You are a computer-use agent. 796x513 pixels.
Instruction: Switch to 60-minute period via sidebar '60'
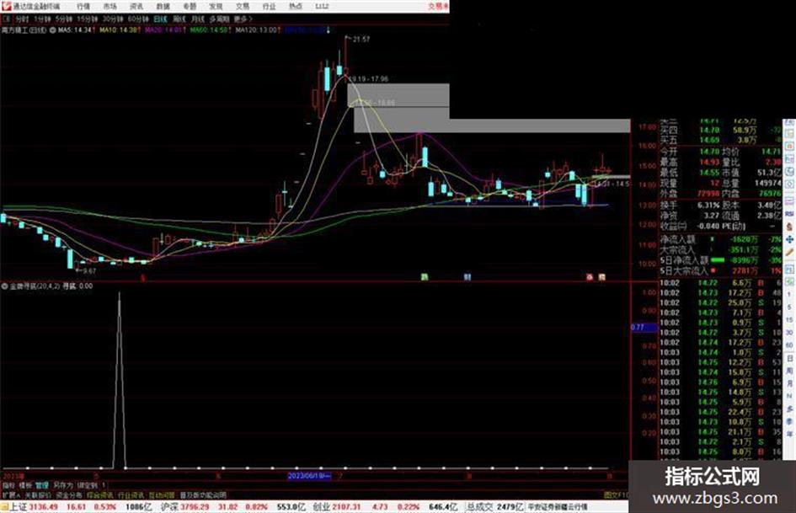pos(789,345)
